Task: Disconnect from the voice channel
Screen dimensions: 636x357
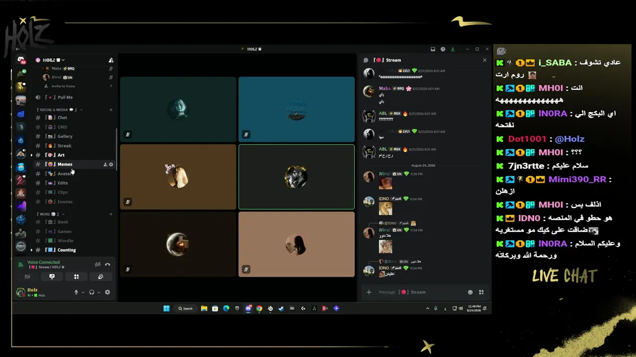Action: pos(107,264)
